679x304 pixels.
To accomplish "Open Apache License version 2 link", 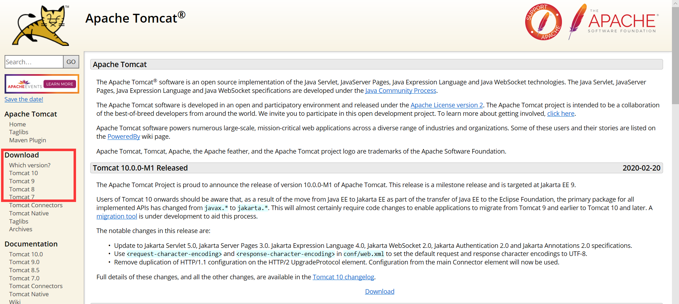I will pos(447,105).
